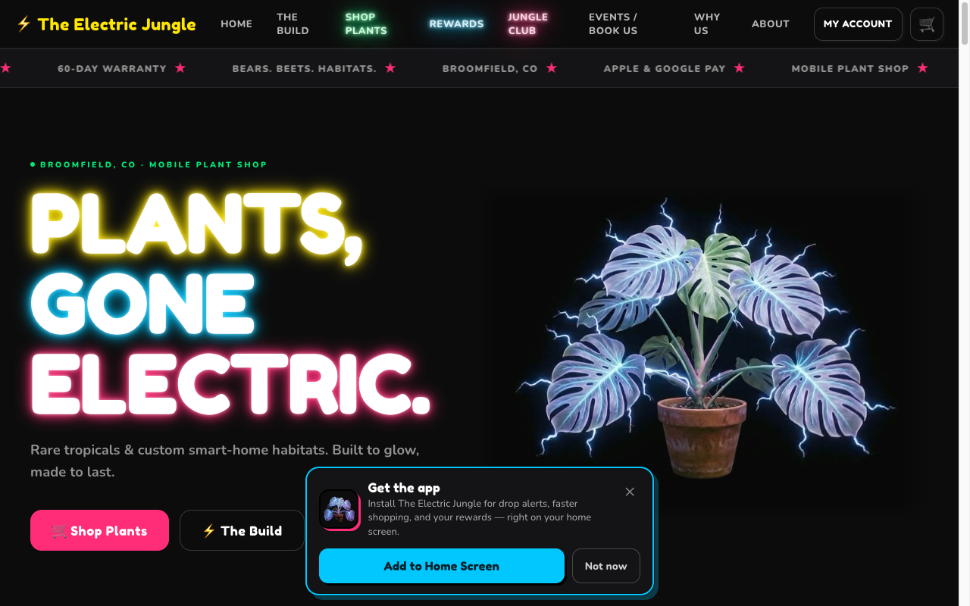Click the Get the app heading

coord(404,488)
